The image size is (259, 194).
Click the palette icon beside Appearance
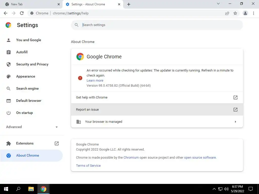point(9,76)
